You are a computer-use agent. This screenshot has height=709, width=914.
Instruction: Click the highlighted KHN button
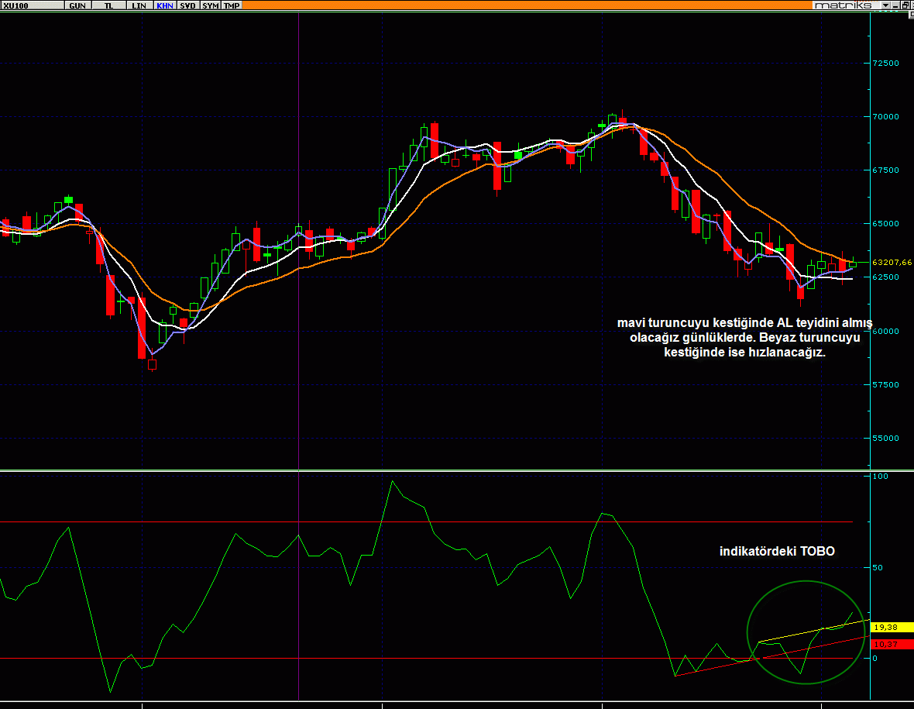pos(165,5)
